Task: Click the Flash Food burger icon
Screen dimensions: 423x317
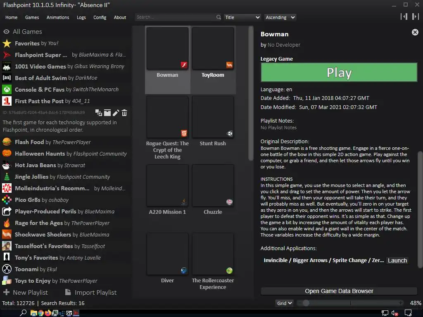Action: (x=7, y=142)
